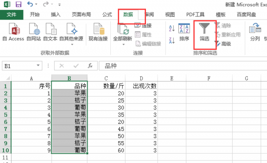The height and width of the screenshot is (163, 267).
Task: Undo the last action
Action: tap(30, 4)
